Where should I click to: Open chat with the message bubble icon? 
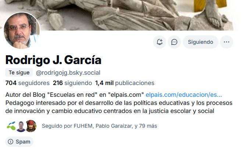[174, 42]
